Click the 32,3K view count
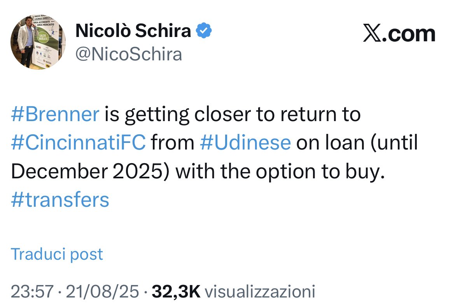The height and width of the screenshot is (308, 455). coord(176,291)
